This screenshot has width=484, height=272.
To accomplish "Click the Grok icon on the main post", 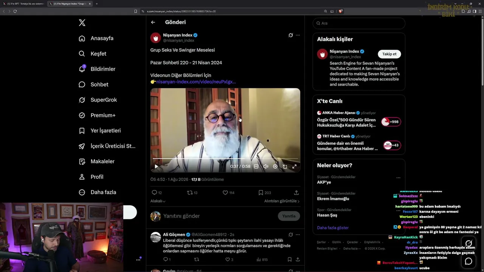I will pos(290,35).
